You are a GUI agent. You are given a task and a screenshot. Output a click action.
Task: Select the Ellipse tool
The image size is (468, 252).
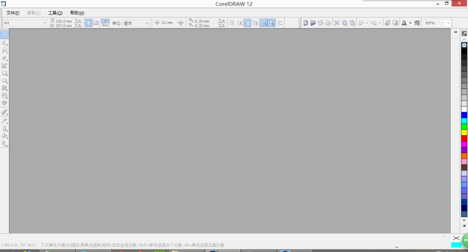pyautogui.click(x=5, y=80)
